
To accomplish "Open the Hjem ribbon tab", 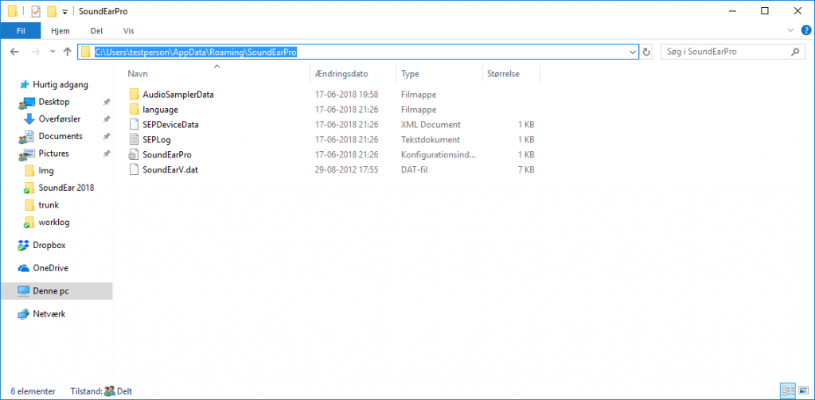I will pos(60,31).
